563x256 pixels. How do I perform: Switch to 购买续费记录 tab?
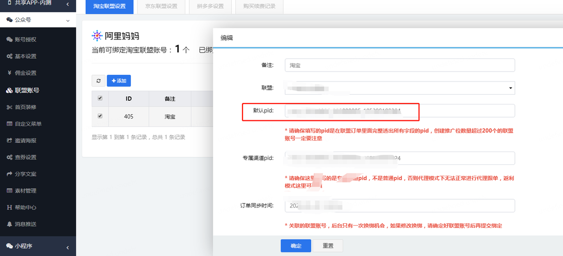coord(259,7)
